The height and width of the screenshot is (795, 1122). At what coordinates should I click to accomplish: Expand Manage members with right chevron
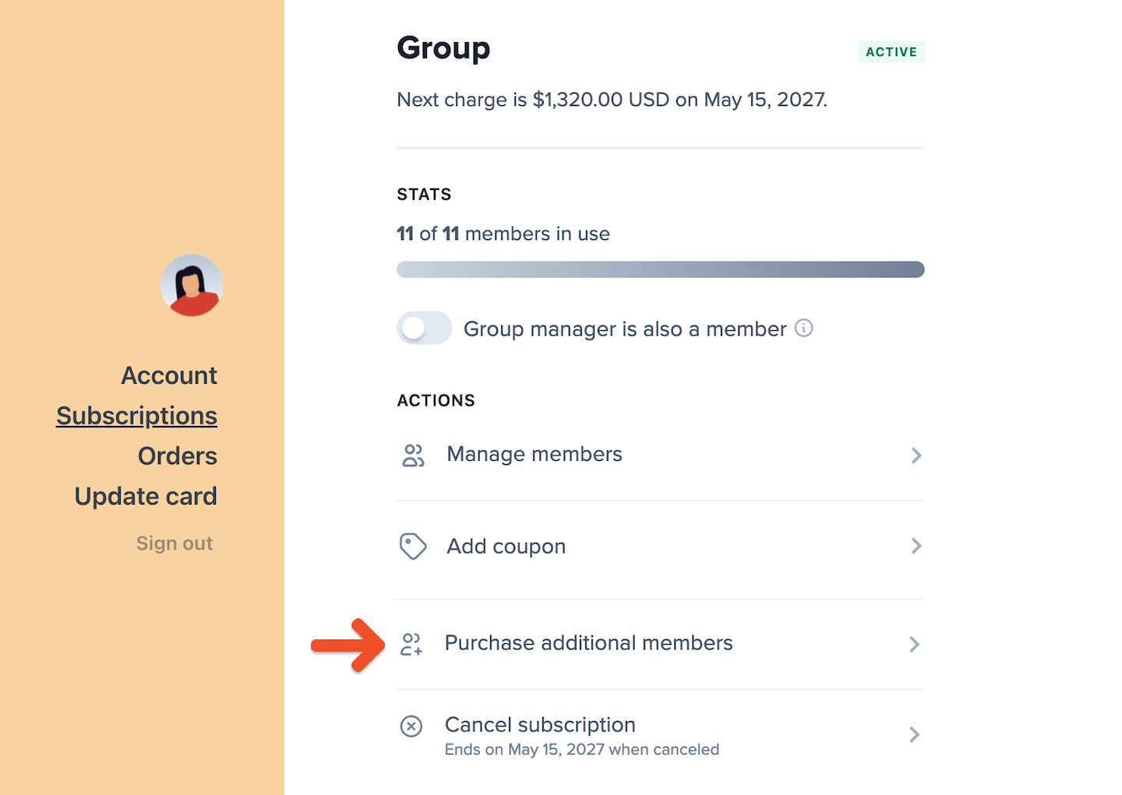[916, 456]
